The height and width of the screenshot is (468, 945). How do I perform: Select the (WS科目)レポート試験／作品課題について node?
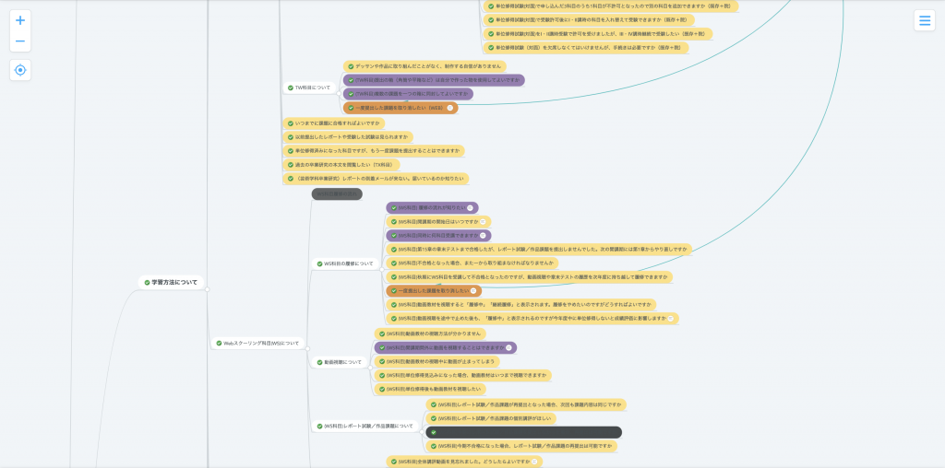pyautogui.click(x=365, y=426)
